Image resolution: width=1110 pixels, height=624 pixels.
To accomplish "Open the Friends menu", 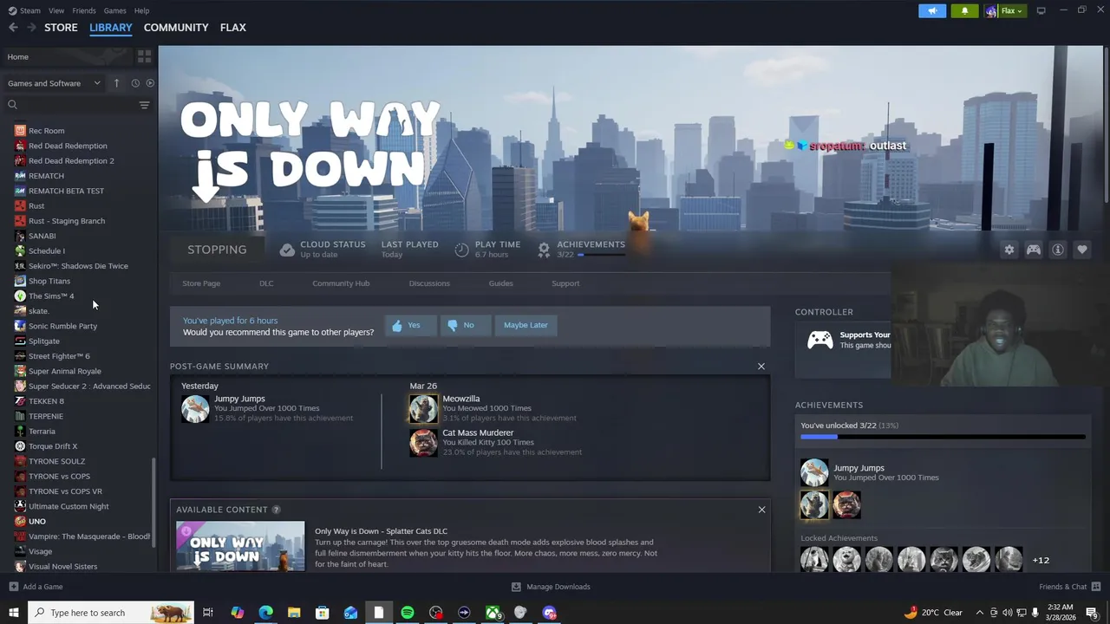I will pos(84,10).
